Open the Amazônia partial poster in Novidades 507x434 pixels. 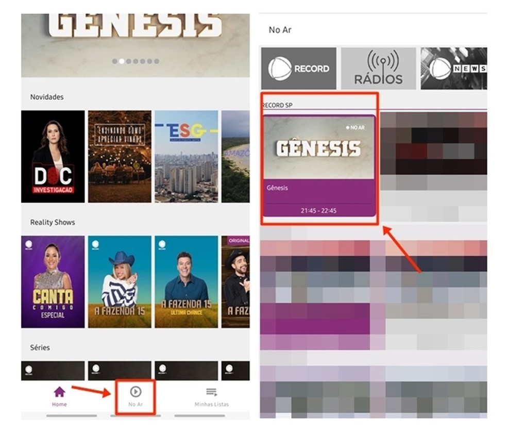click(235, 157)
